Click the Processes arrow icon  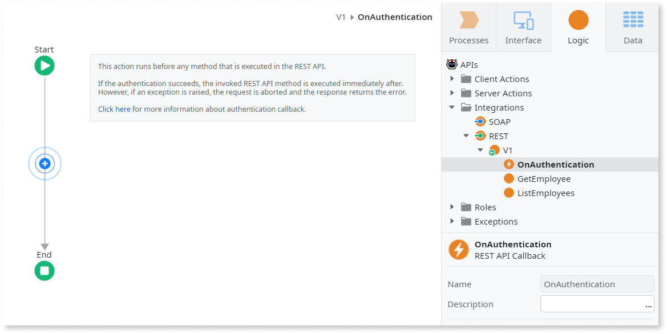[468, 20]
